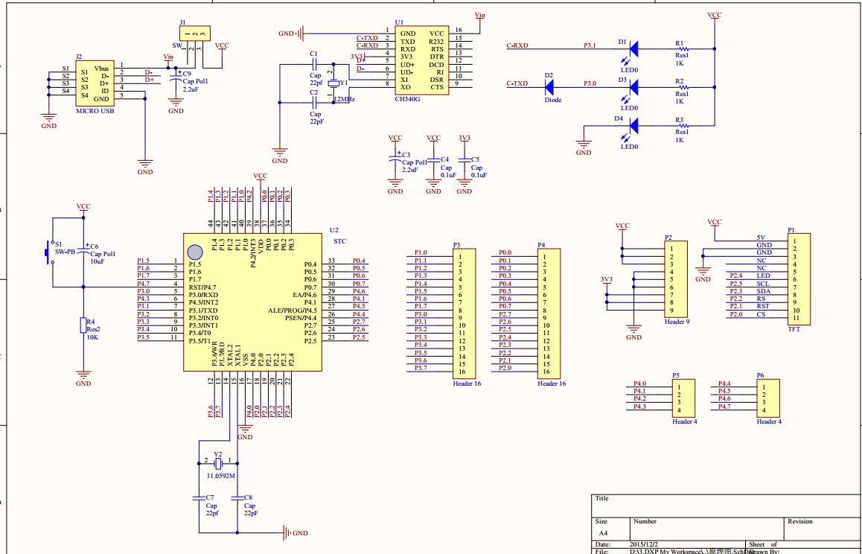The height and width of the screenshot is (554, 862).
Task: Click the R1 resistor designator
Action: [x=680, y=43]
